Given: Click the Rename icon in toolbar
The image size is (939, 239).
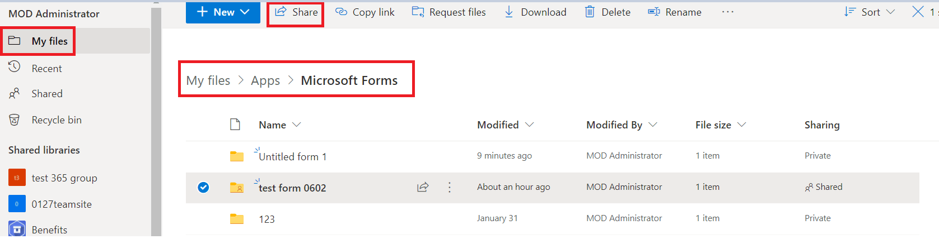Looking at the screenshot, I should coord(653,12).
